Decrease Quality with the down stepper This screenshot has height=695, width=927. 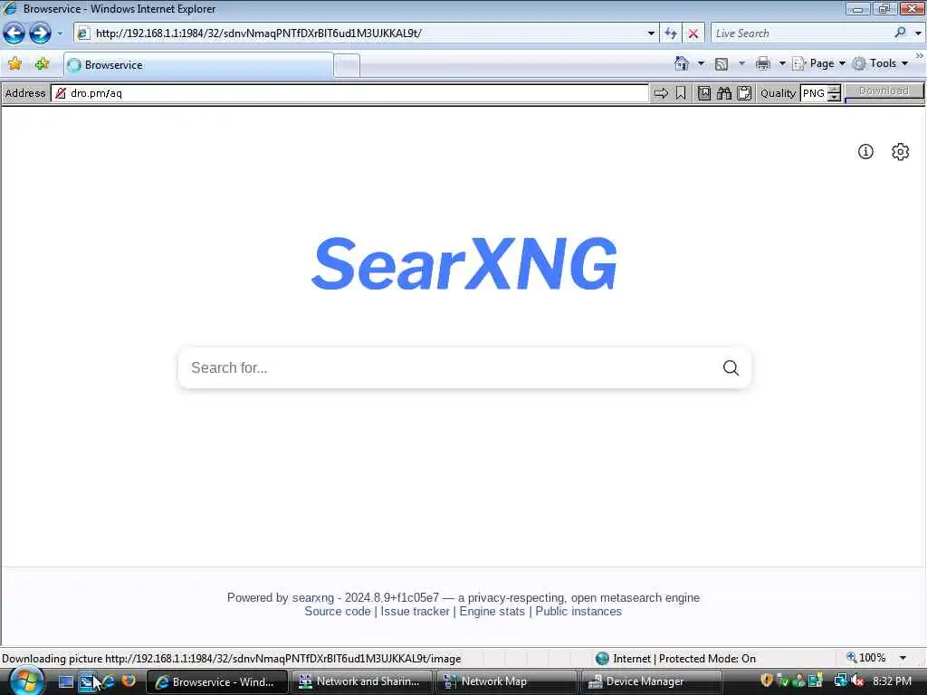pos(834,97)
